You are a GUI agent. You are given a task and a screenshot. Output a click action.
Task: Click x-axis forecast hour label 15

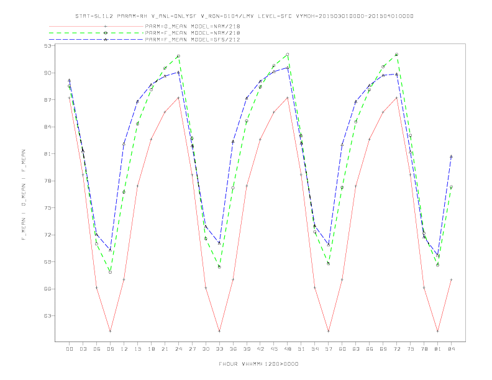point(137,349)
